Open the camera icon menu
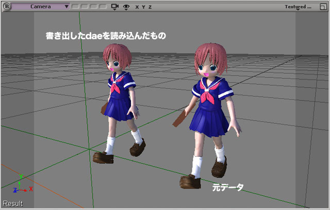 114,7
